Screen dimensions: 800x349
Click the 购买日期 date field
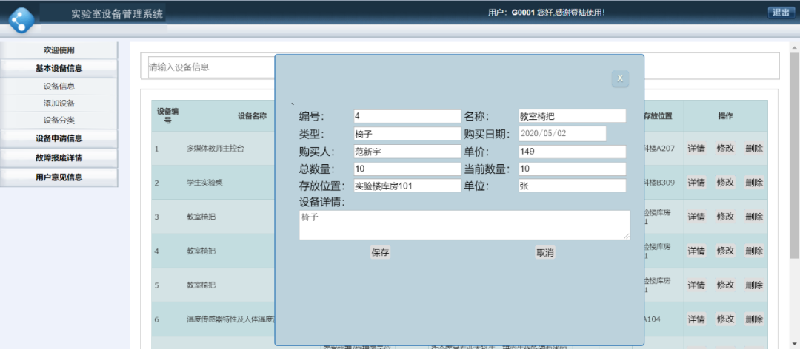tap(562, 134)
